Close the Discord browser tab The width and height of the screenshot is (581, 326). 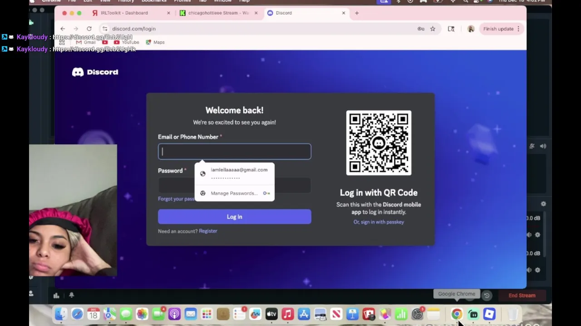coord(344,13)
